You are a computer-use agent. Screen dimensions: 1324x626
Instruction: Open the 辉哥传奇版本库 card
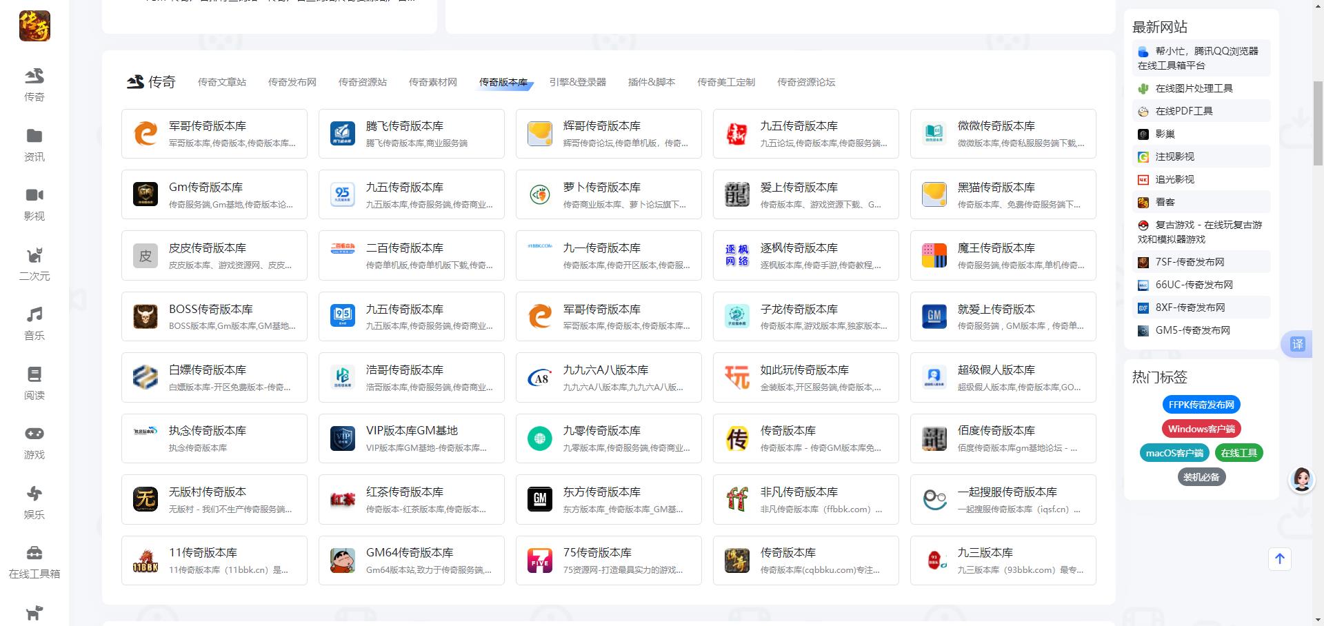(x=609, y=134)
